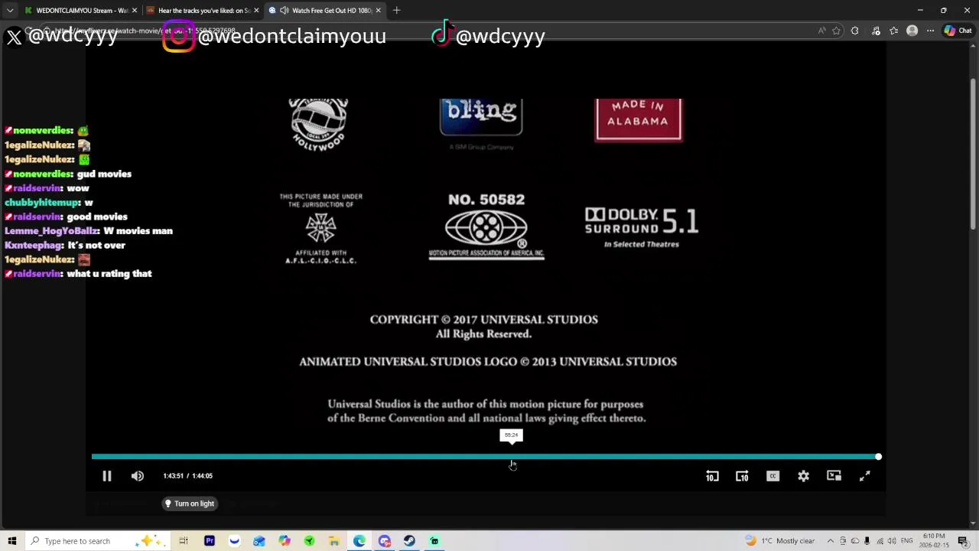Open the browser profile avatar

point(912,31)
